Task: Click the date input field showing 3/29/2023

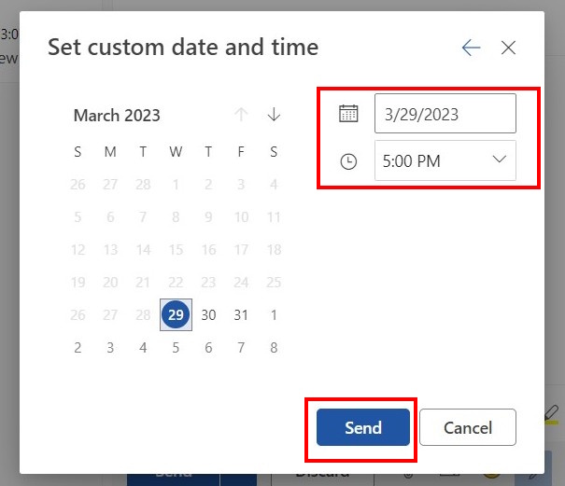Action: click(x=445, y=114)
